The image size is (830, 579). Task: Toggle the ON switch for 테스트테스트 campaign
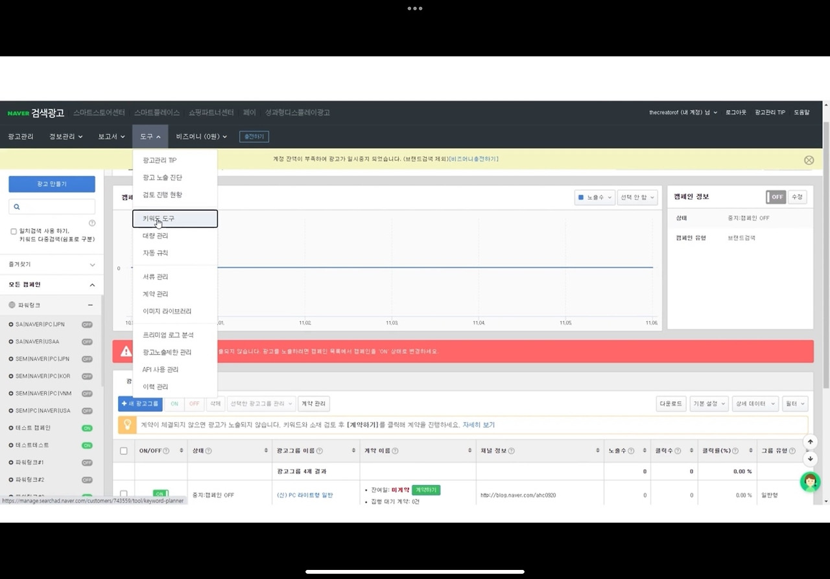87,446
